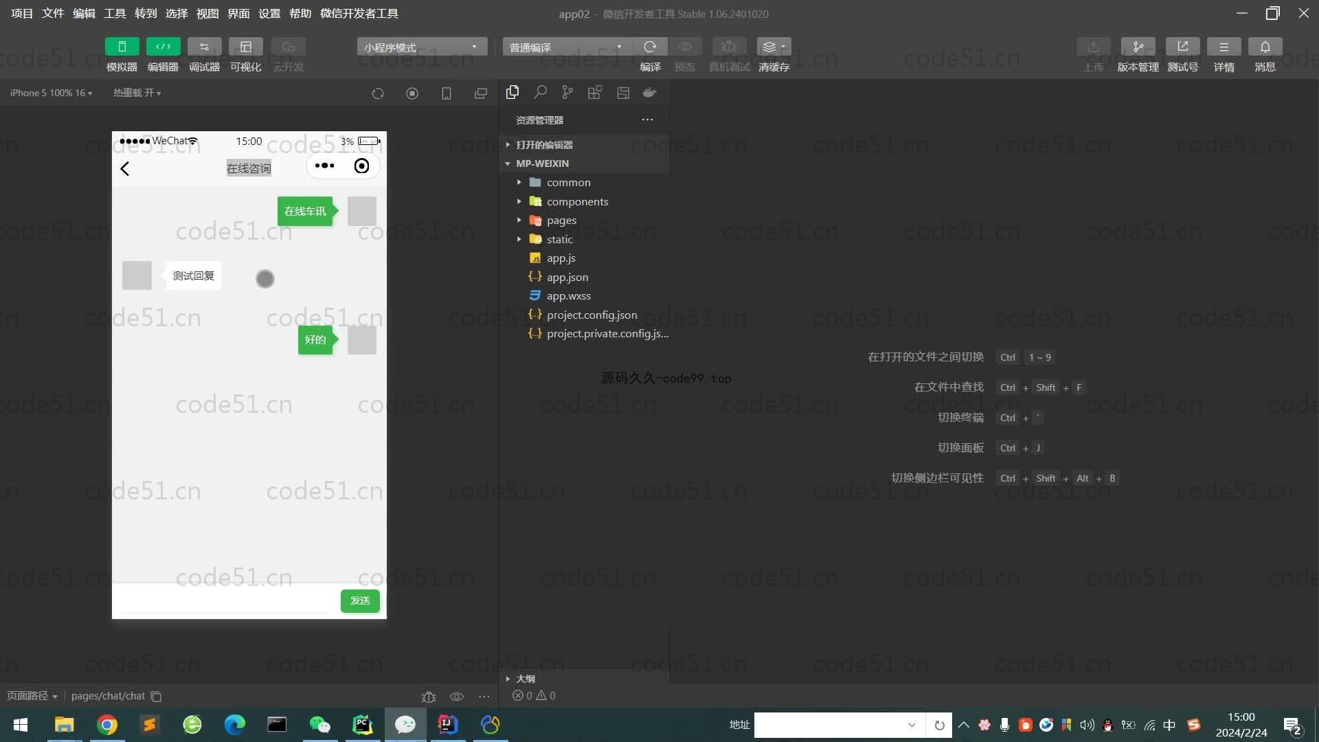Viewport: 1319px width, 742px height.
Task: Click the clear cache layers icon
Action: click(774, 47)
